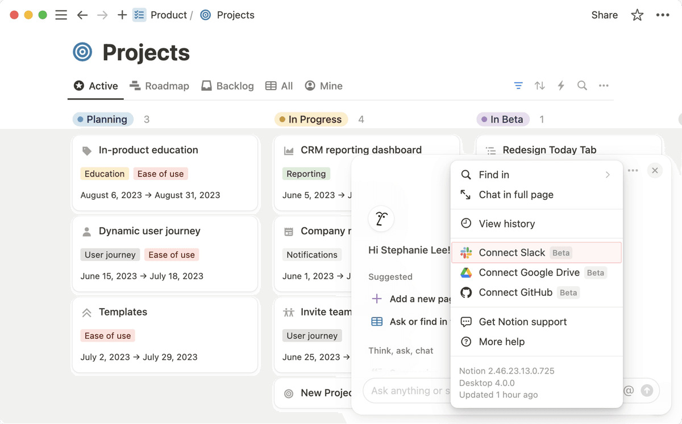The width and height of the screenshot is (682, 424).
Task: Switch to the Roadmap tab
Action: point(159,86)
